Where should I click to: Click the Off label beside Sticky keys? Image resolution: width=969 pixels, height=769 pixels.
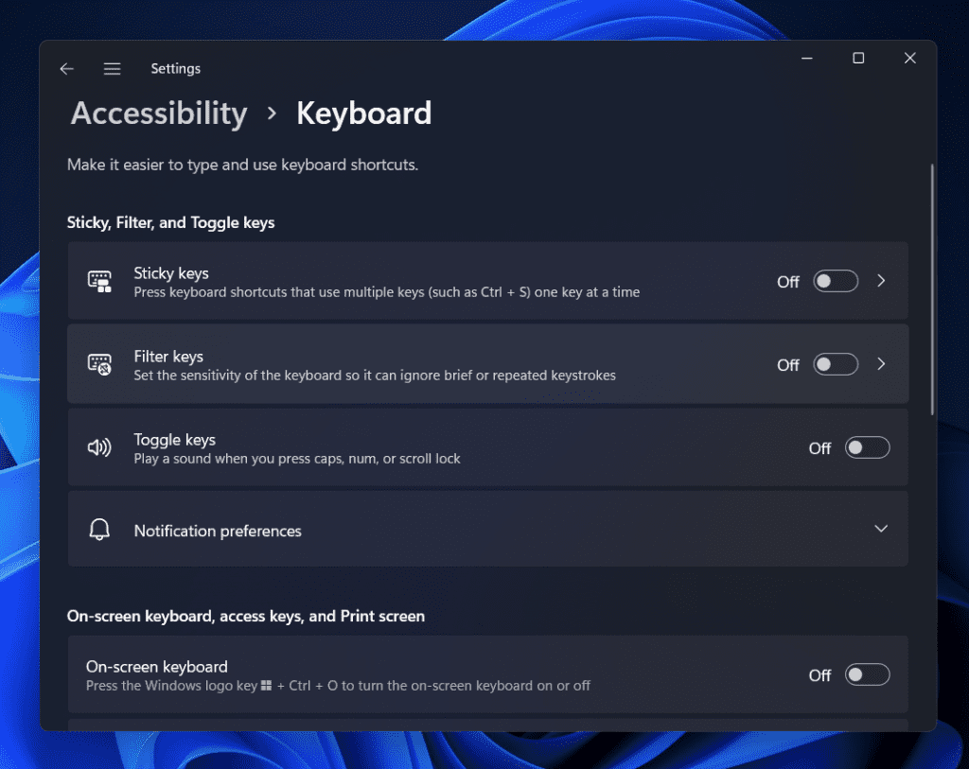click(x=787, y=281)
